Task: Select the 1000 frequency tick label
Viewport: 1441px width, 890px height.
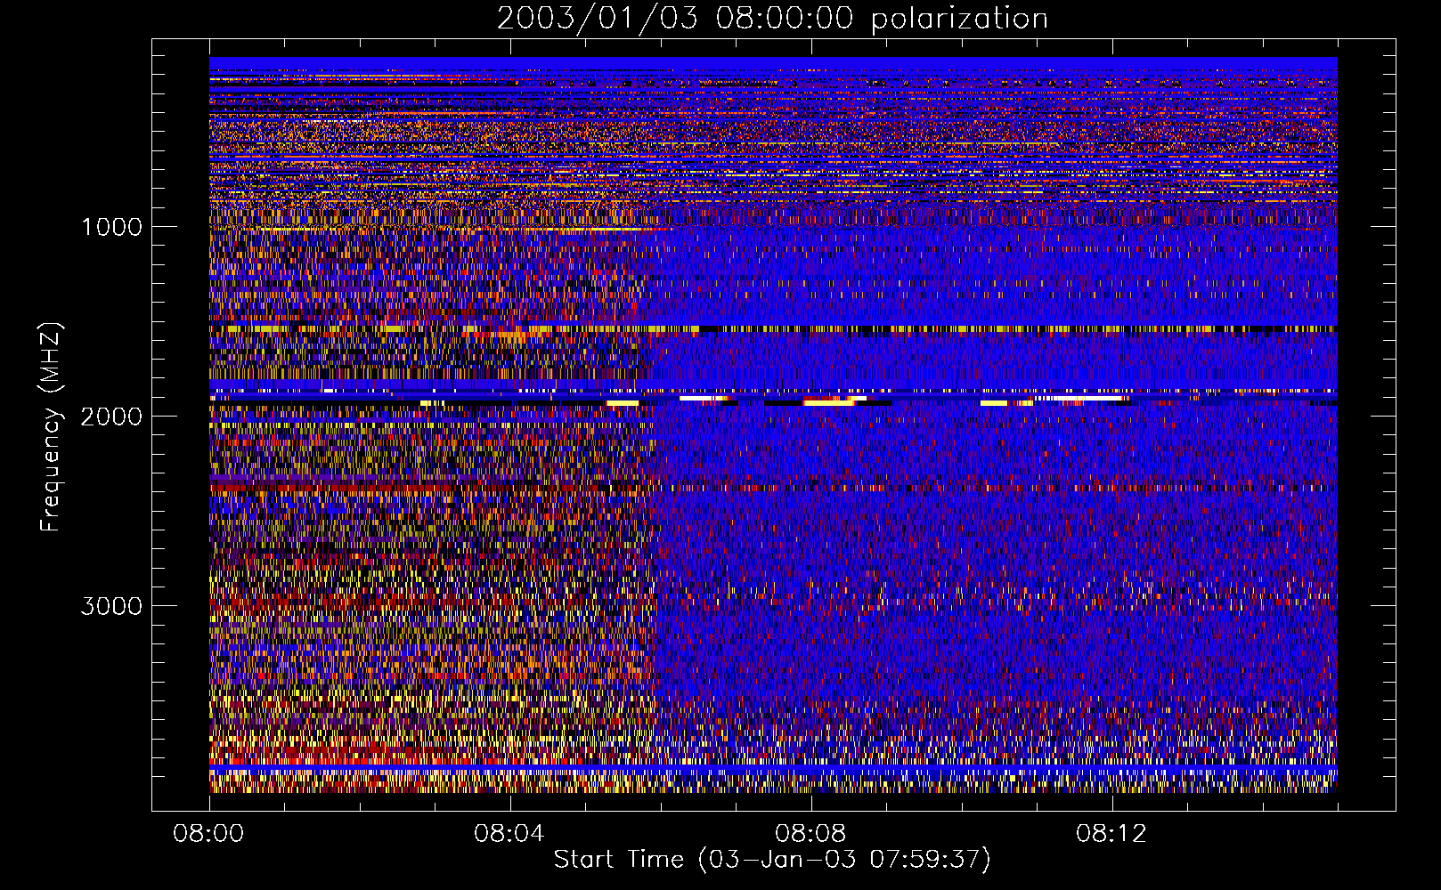Action: click(111, 227)
